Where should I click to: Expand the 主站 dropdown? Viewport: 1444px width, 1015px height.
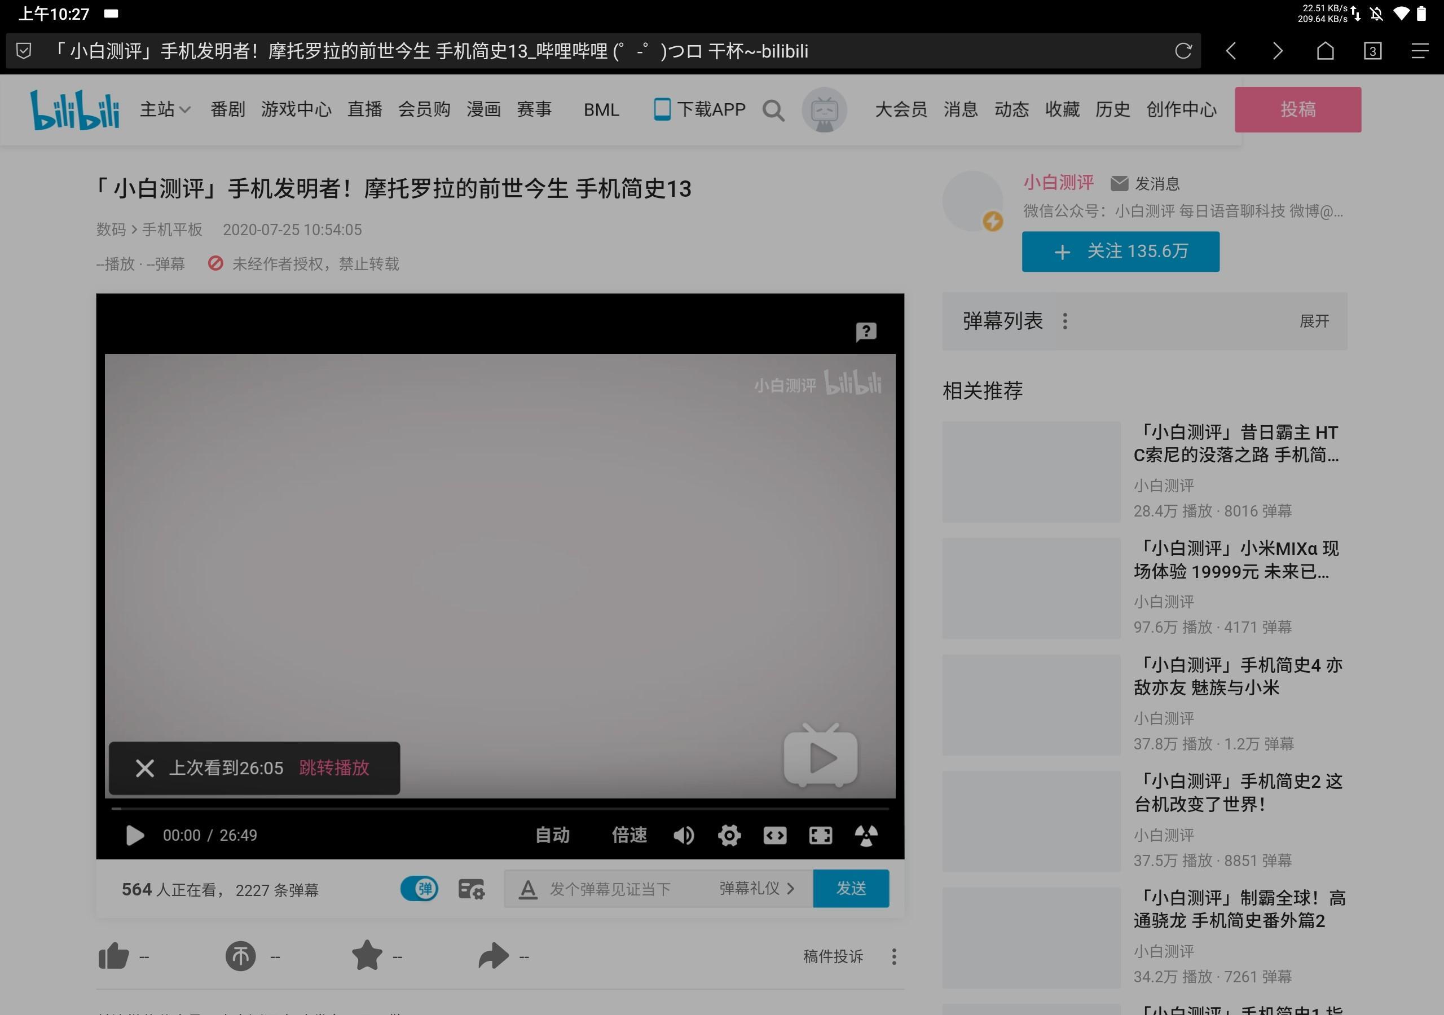[x=165, y=109]
